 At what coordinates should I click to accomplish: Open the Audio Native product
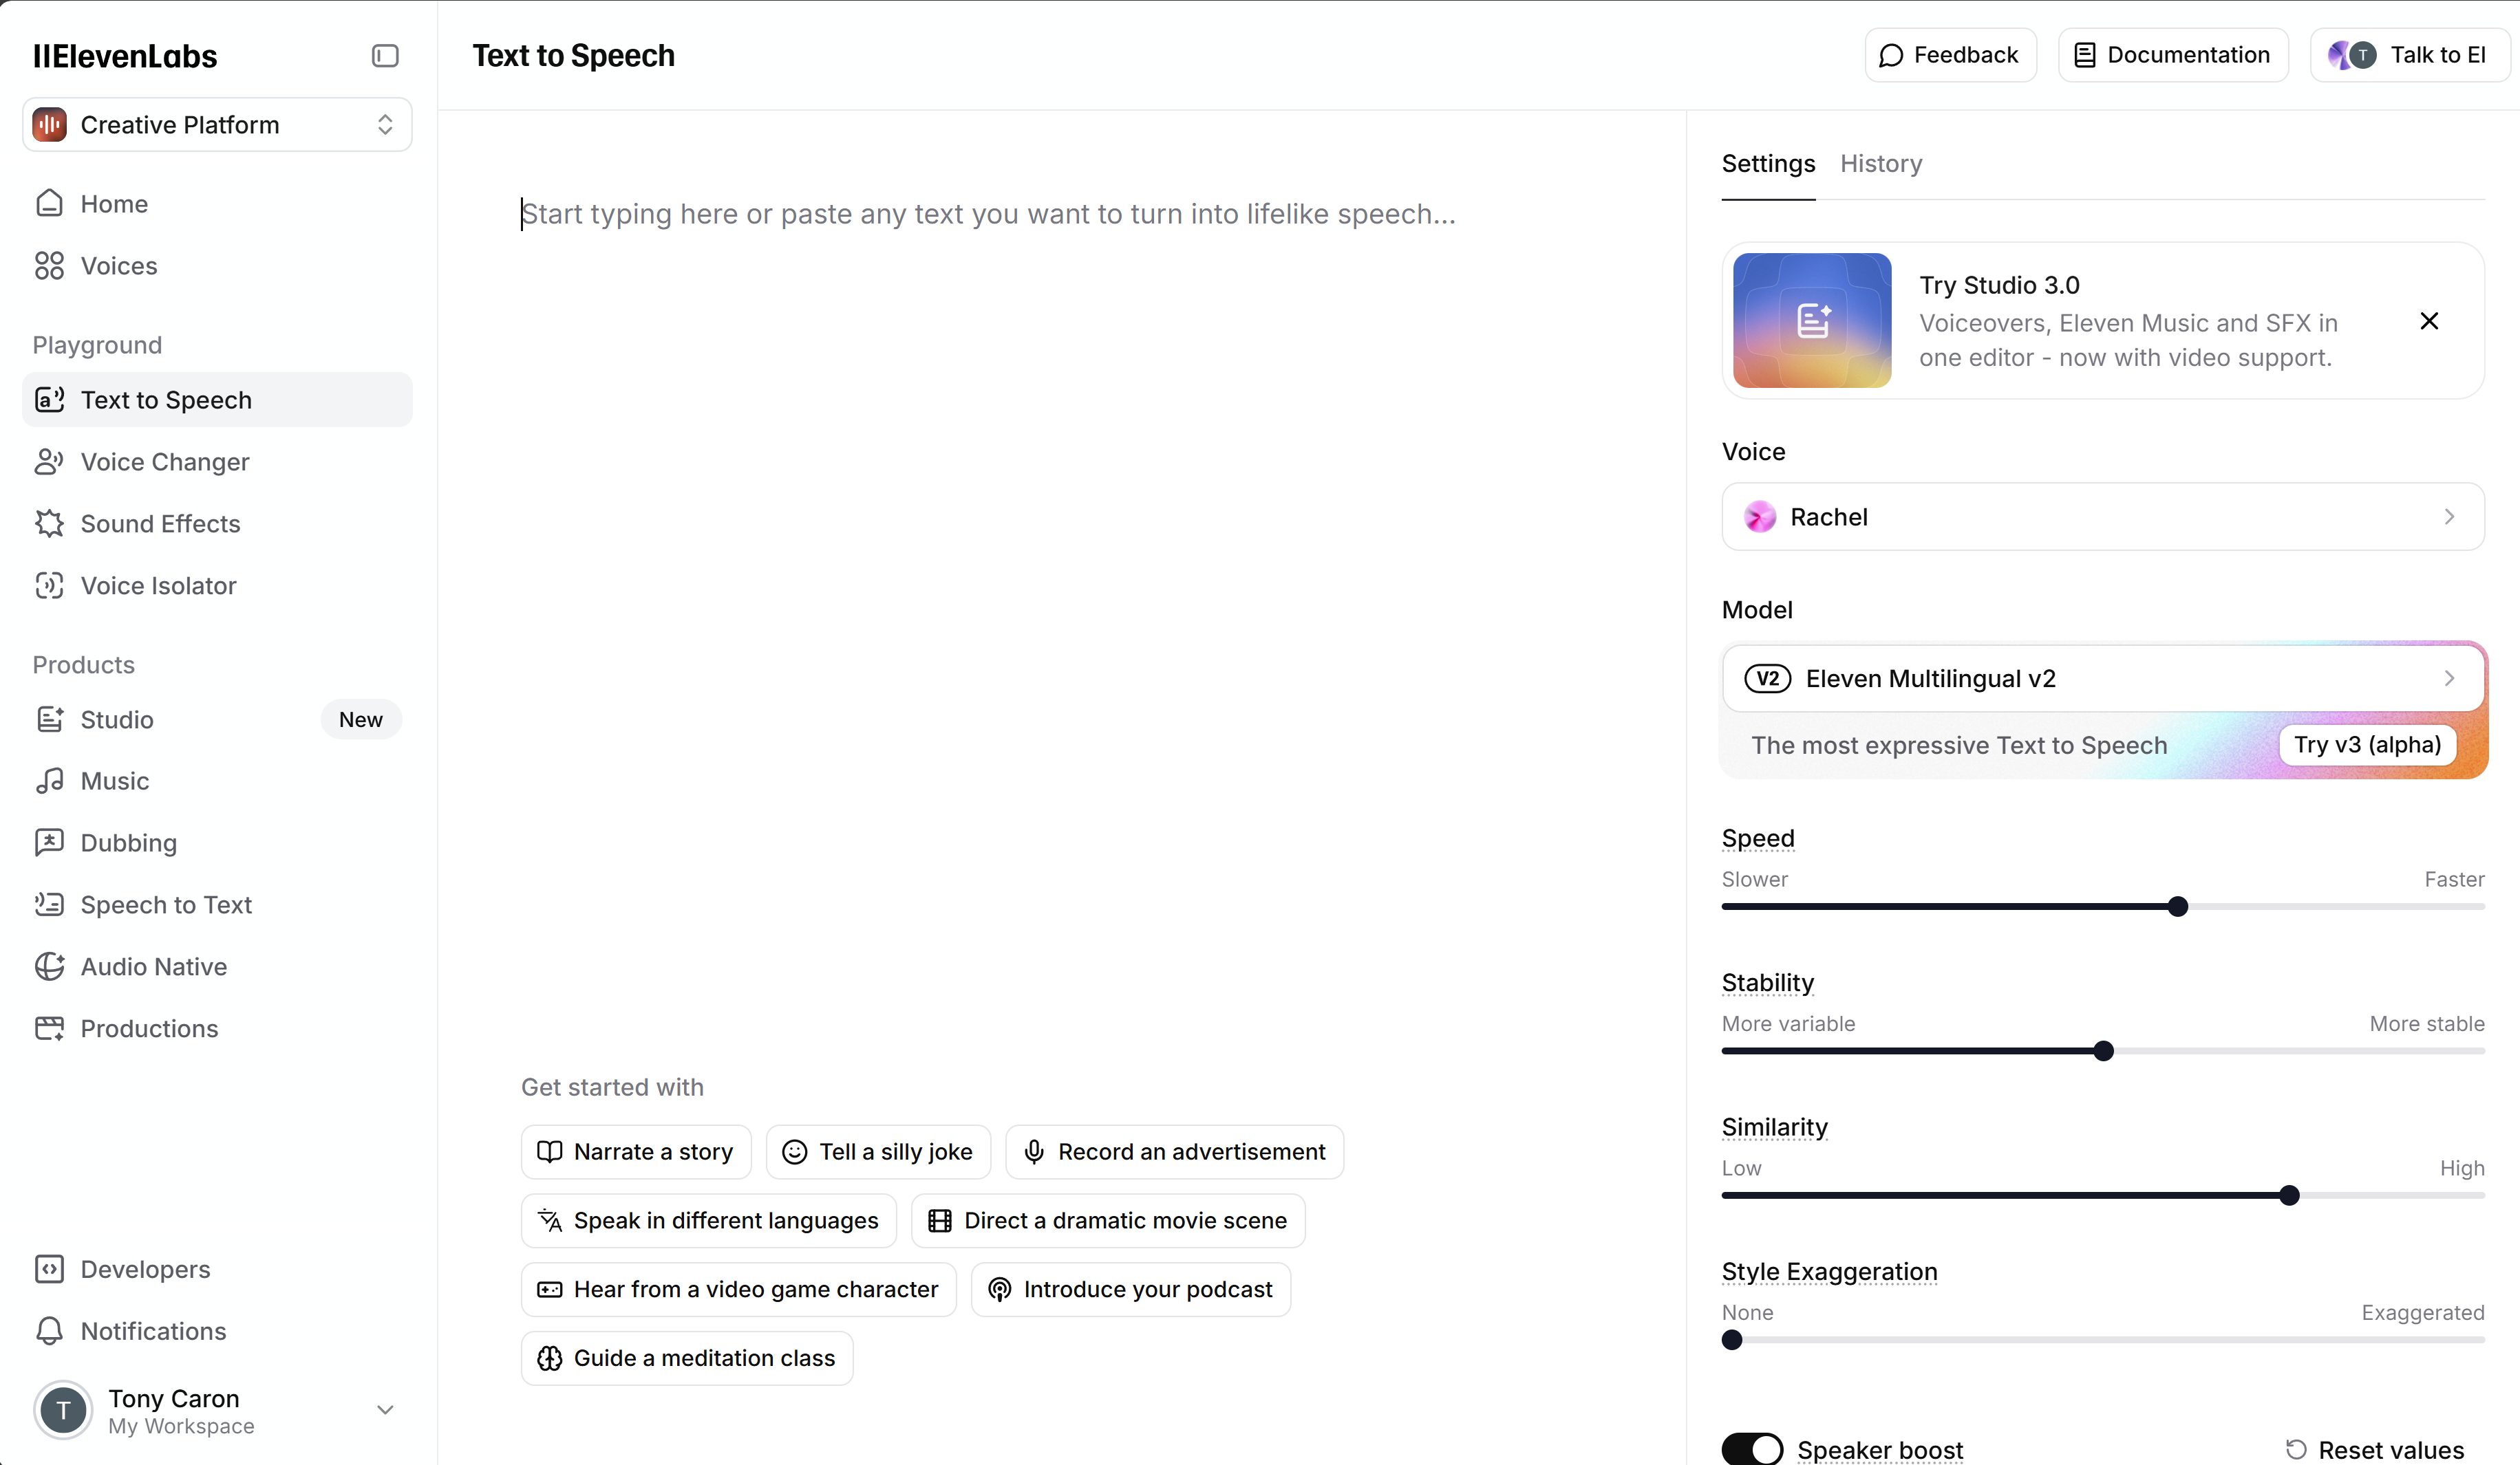[x=152, y=966]
